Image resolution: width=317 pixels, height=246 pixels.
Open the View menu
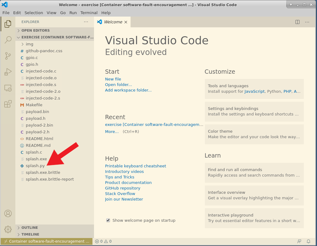click(x=51, y=13)
